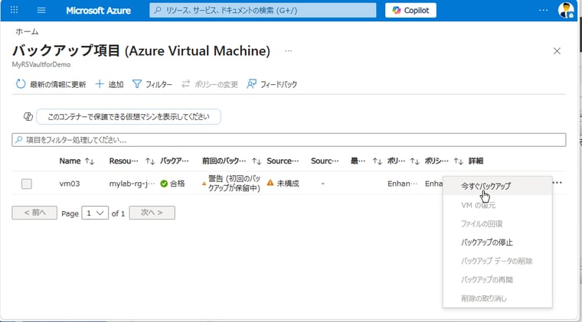This screenshot has height=322, width=582.
Task: Choose バックアップの停止 from context menu
Action: click(497, 242)
